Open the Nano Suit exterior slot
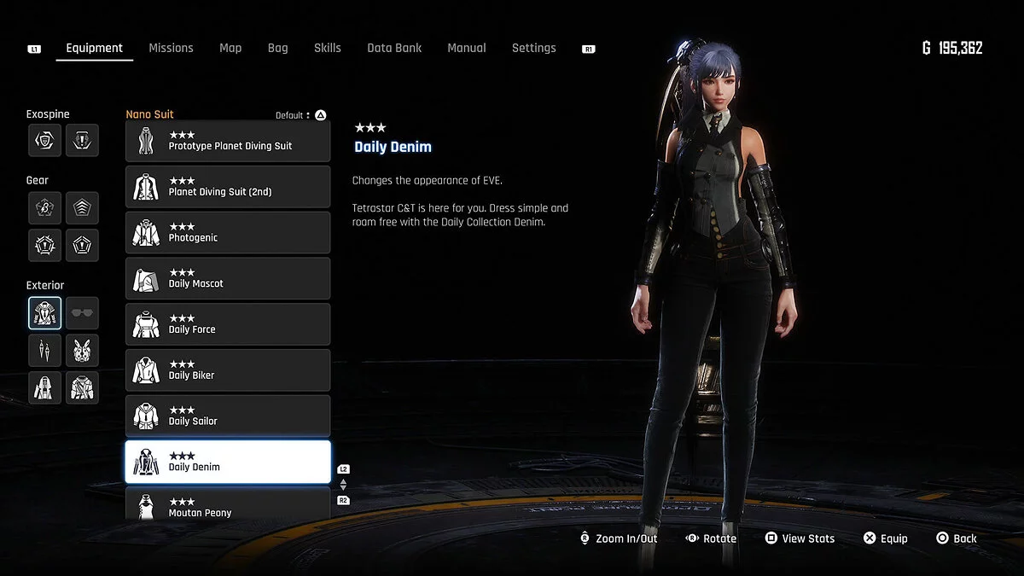The image size is (1024, 576). pos(44,313)
